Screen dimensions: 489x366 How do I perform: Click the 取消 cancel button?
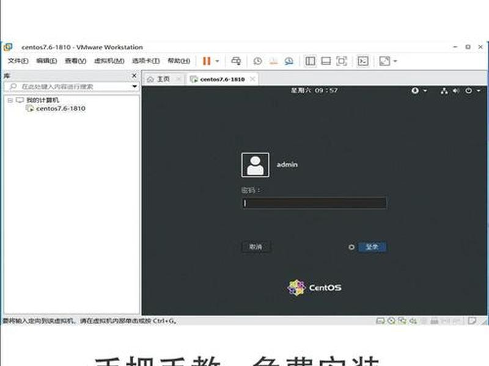pyautogui.click(x=256, y=247)
